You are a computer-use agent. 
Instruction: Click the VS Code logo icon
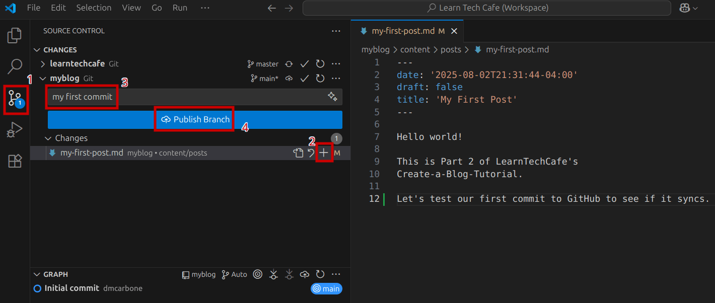11,8
